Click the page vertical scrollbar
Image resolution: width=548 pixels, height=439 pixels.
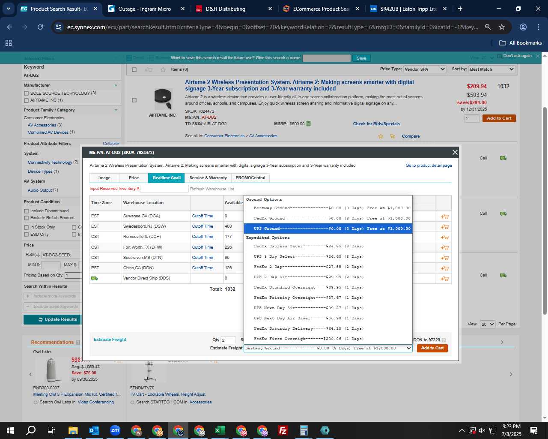coord(545,210)
